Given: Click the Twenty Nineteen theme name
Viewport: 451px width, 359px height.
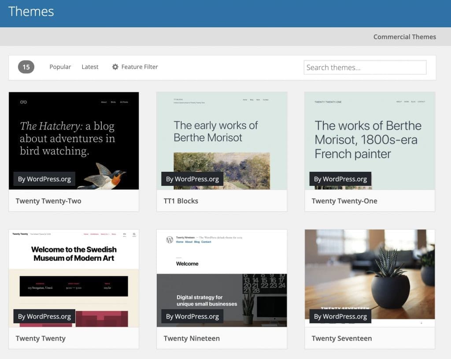Looking at the screenshot, I should pyautogui.click(x=192, y=339).
